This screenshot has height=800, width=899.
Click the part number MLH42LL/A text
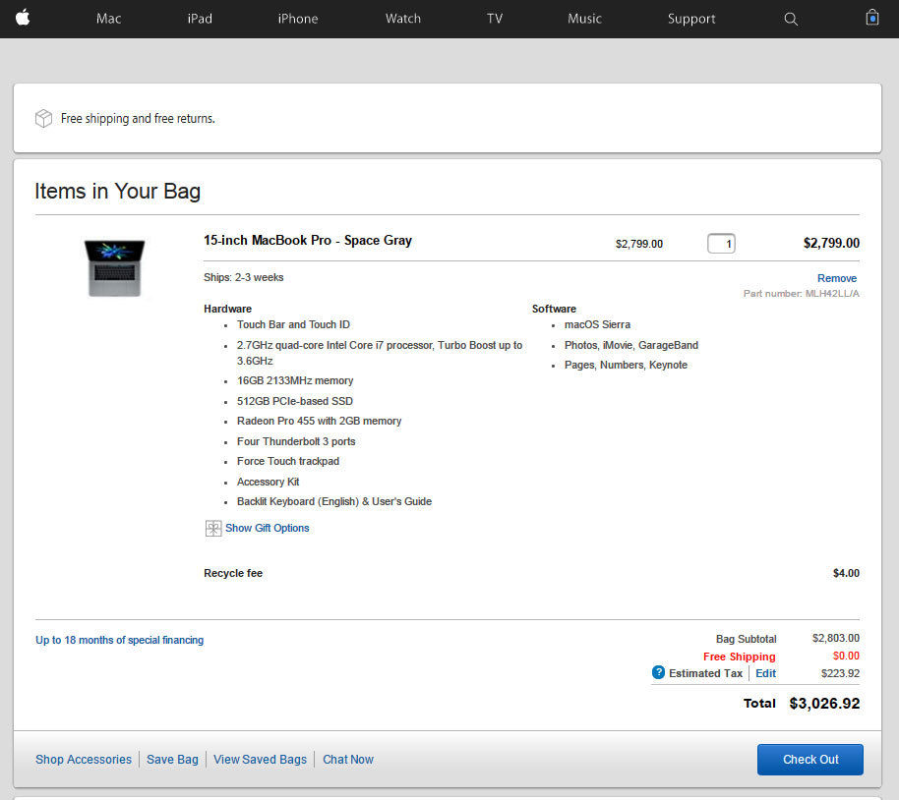(801, 294)
